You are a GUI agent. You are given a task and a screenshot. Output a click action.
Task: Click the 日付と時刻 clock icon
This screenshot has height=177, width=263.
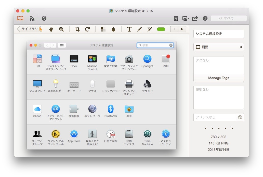pos(111,134)
